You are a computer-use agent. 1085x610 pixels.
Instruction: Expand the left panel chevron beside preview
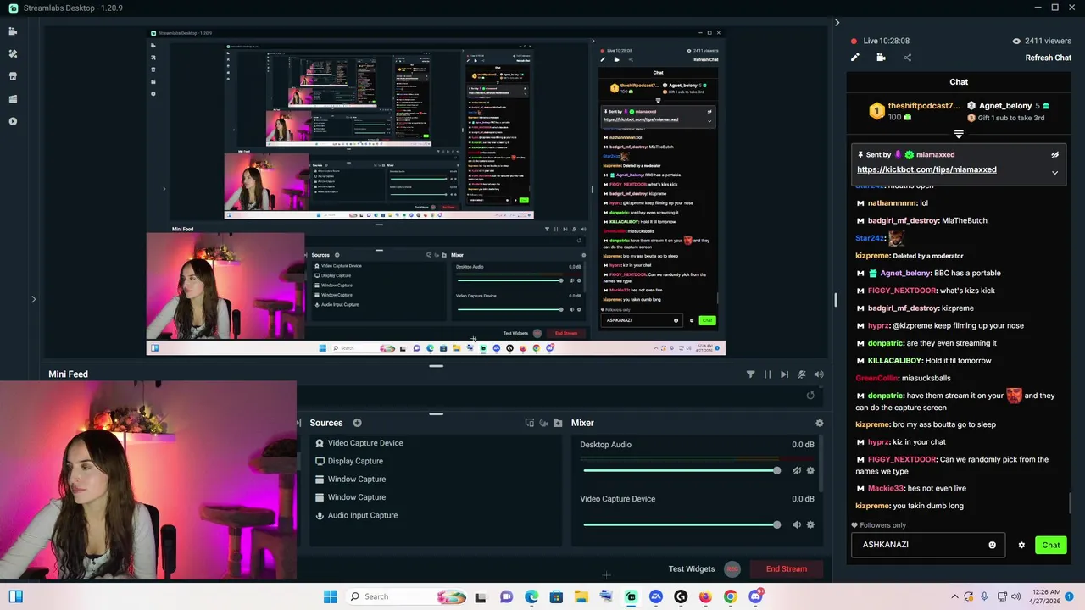coord(33,299)
